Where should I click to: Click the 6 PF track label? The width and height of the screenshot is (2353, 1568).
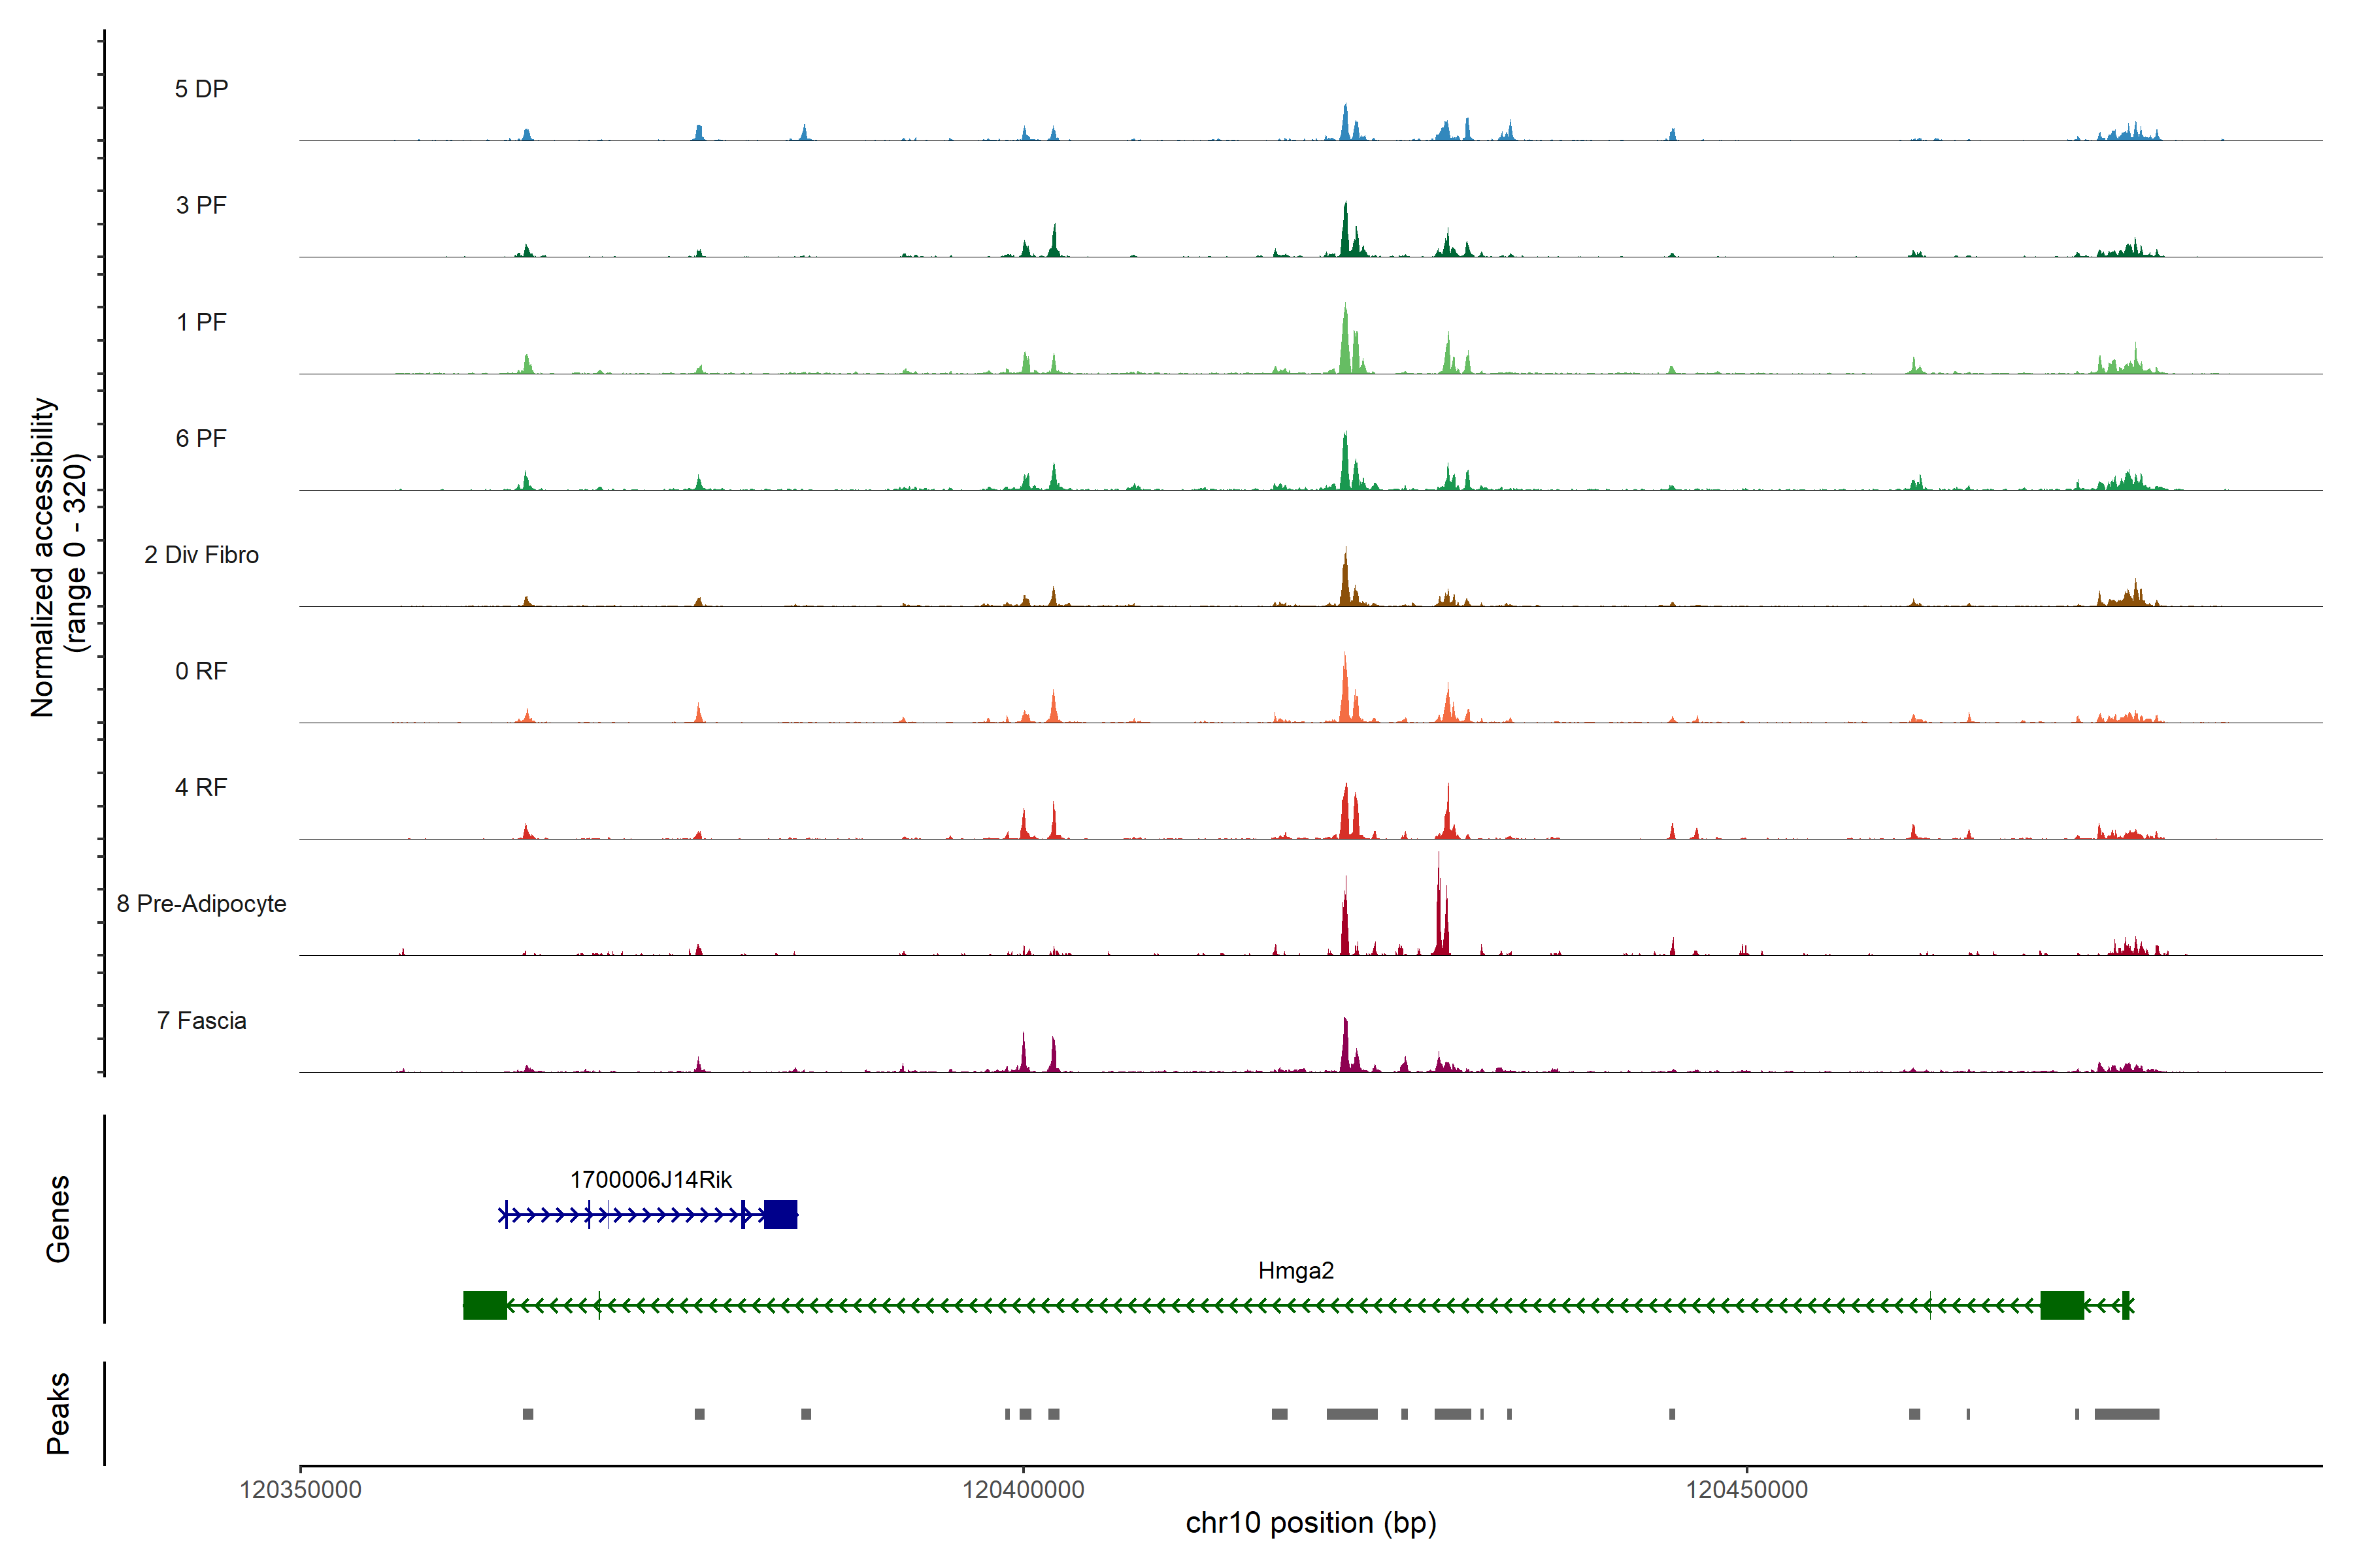pyautogui.click(x=201, y=438)
